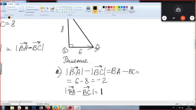Pick the black color swatch
196x110 pixels.
tap(104, 7)
